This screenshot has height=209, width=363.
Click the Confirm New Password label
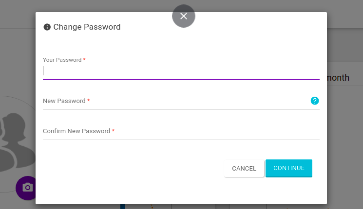pos(76,131)
